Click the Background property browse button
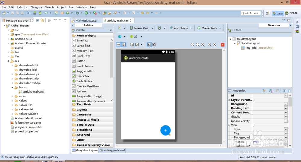The width and height of the screenshot is (301, 162). [286, 104]
